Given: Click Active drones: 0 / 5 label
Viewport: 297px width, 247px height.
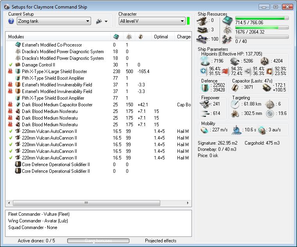Looking at the screenshot, I should [x=36, y=241].
